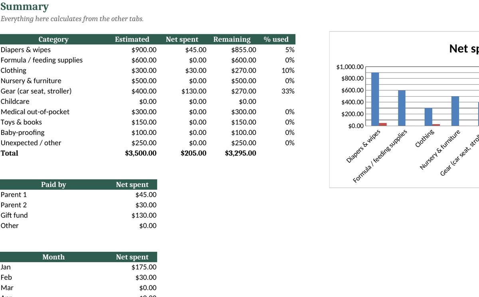Select the bold Total row label

click(x=9, y=153)
